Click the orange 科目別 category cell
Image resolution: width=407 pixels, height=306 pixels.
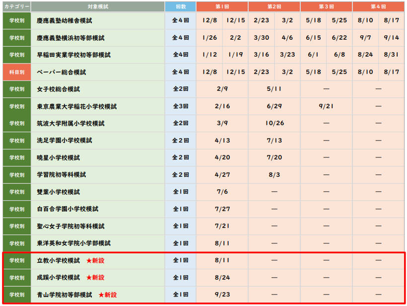coord(17,72)
